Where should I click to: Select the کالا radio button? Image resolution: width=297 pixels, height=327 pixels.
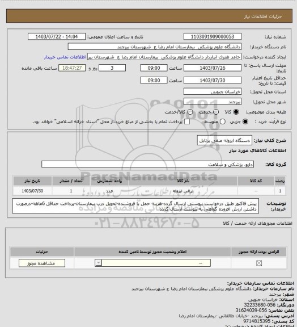tap(236, 112)
